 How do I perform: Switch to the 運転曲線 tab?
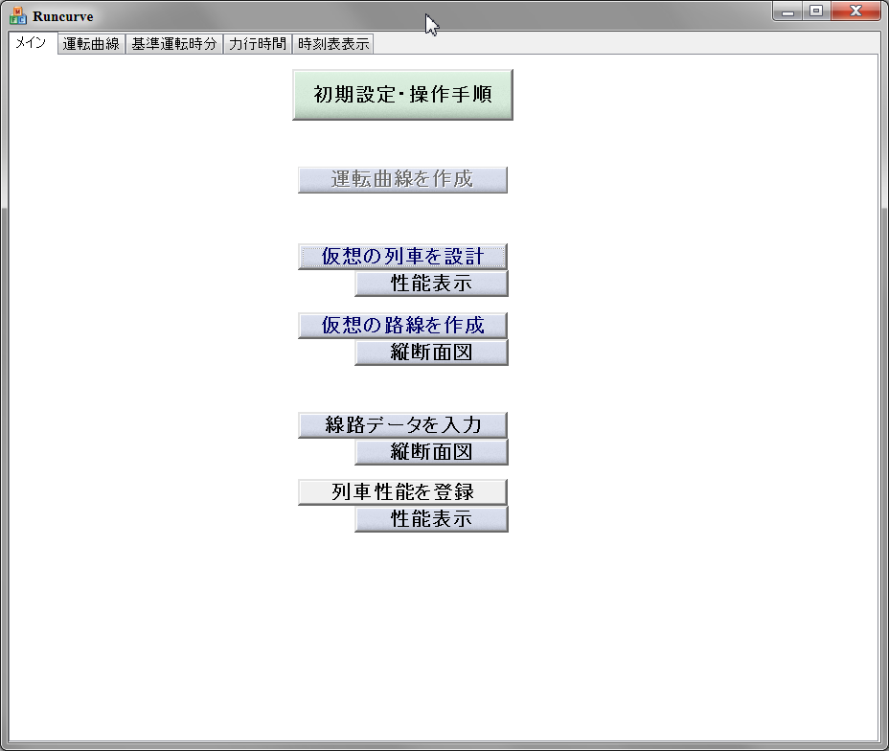[x=91, y=44]
